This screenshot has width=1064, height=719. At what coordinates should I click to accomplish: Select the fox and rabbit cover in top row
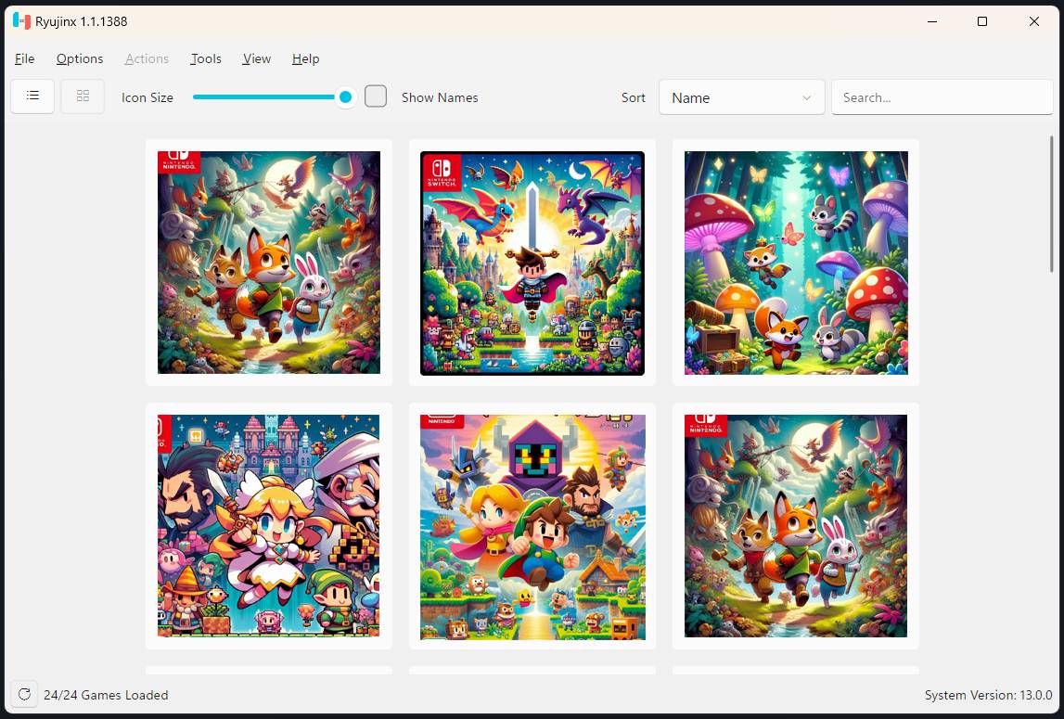click(269, 262)
